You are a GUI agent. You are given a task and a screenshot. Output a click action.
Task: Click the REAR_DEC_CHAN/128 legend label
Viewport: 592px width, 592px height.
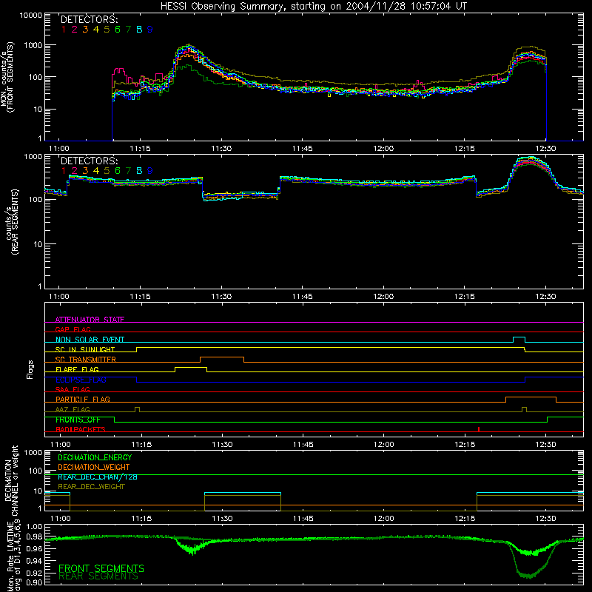[x=98, y=477]
